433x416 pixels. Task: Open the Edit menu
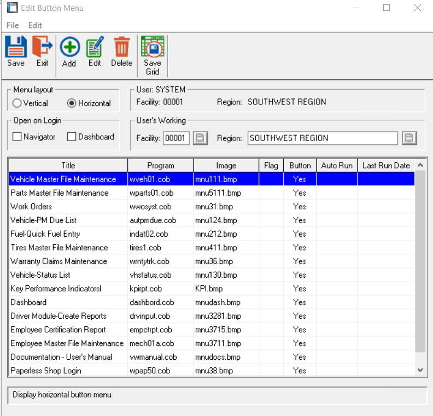[35, 25]
